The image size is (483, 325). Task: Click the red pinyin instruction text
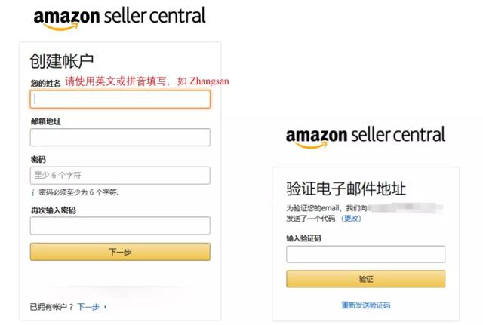pos(147,81)
